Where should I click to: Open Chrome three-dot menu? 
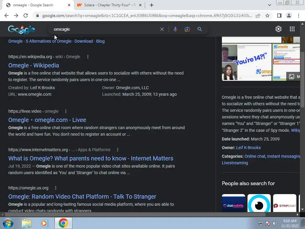click(298, 16)
